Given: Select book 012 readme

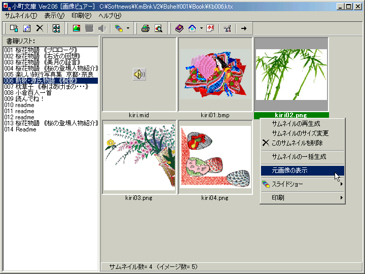Looking at the screenshot, I should tap(51, 117).
